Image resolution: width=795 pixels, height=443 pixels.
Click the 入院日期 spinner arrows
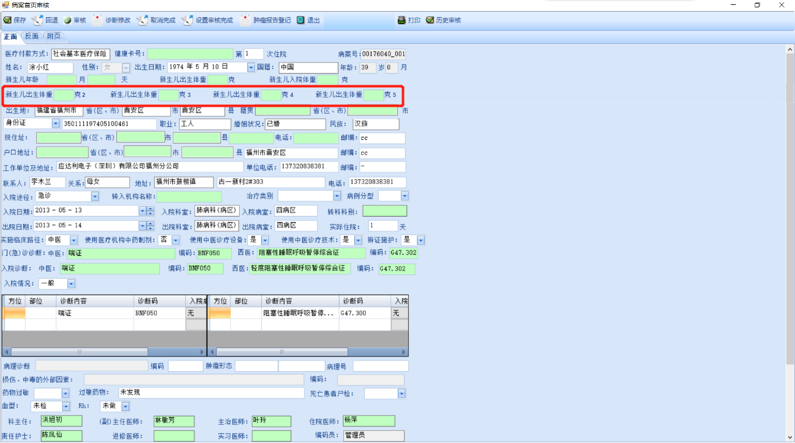[151, 210]
